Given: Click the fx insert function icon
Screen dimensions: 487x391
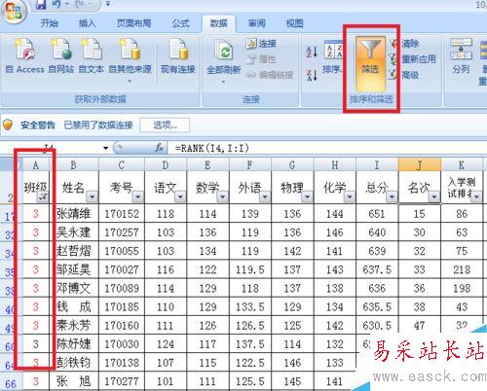Looking at the screenshot, I should click(x=159, y=148).
